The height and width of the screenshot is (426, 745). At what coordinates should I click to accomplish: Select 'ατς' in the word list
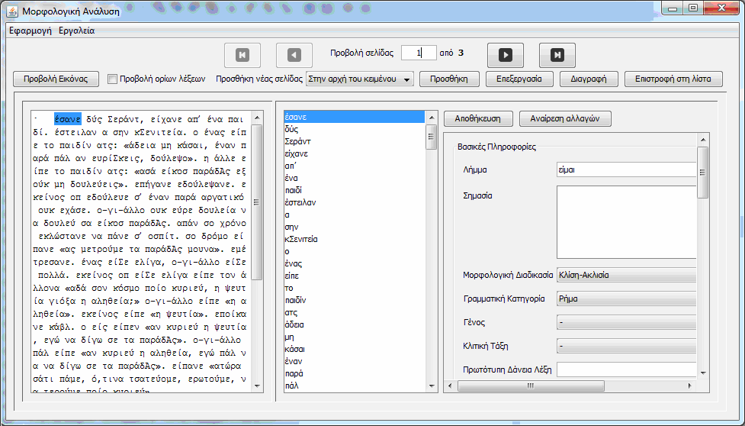click(x=354, y=313)
